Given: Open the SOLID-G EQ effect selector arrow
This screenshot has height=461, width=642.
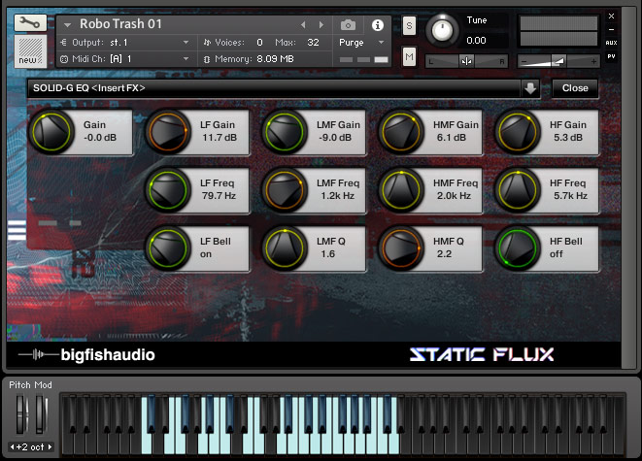Looking at the screenshot, I should [x=530, y=88].
